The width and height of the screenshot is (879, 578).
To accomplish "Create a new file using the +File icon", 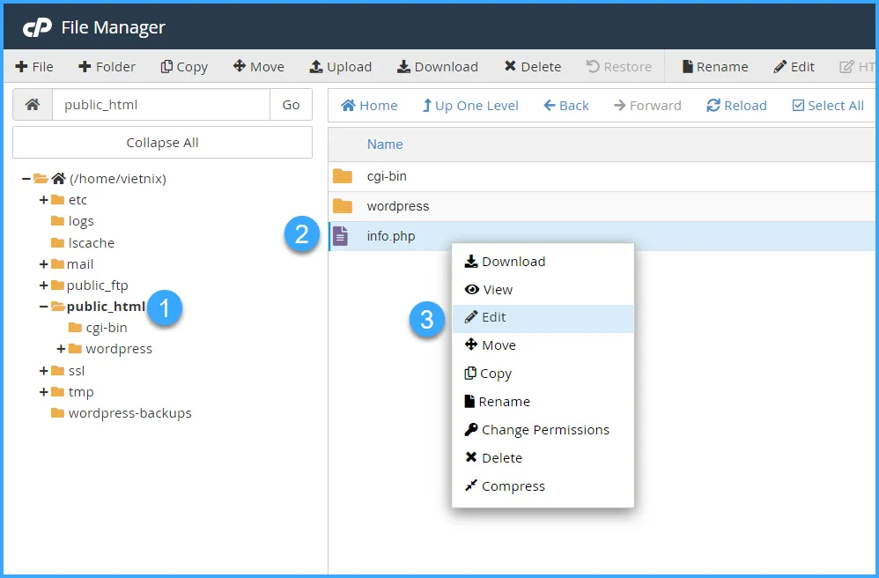I will tap(33, 66).
